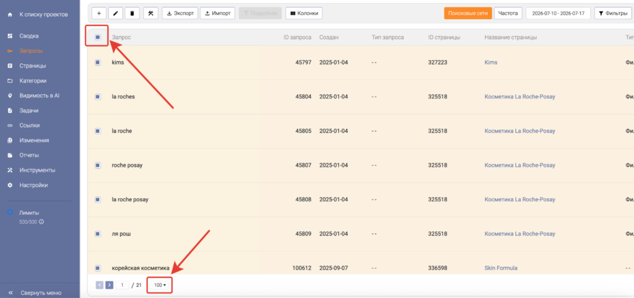Screen dimensions: 634x298
Task: Open the tools wrench icon in toolbar
Action: tap(151, 13)
